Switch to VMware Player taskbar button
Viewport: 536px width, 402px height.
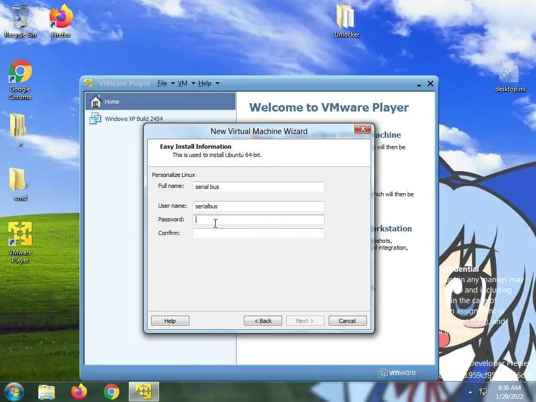tap(144, 392)
